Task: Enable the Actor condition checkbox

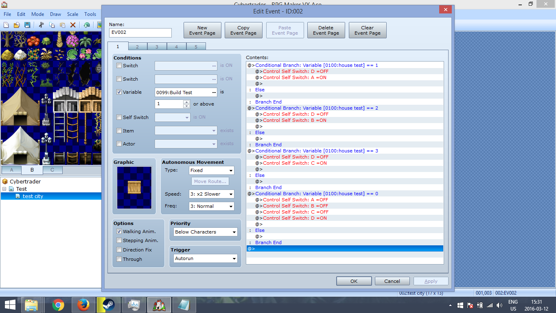Action: pos(119,144)
